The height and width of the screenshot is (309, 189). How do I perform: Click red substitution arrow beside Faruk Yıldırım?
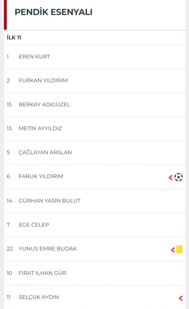coord(170,177)
